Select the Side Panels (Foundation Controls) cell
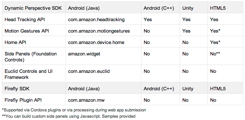 pos(31,57)
